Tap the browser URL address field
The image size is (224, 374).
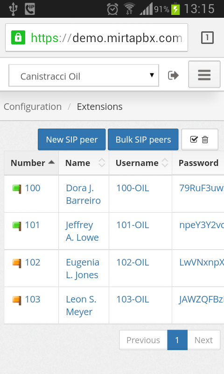[x=97, y=37]
